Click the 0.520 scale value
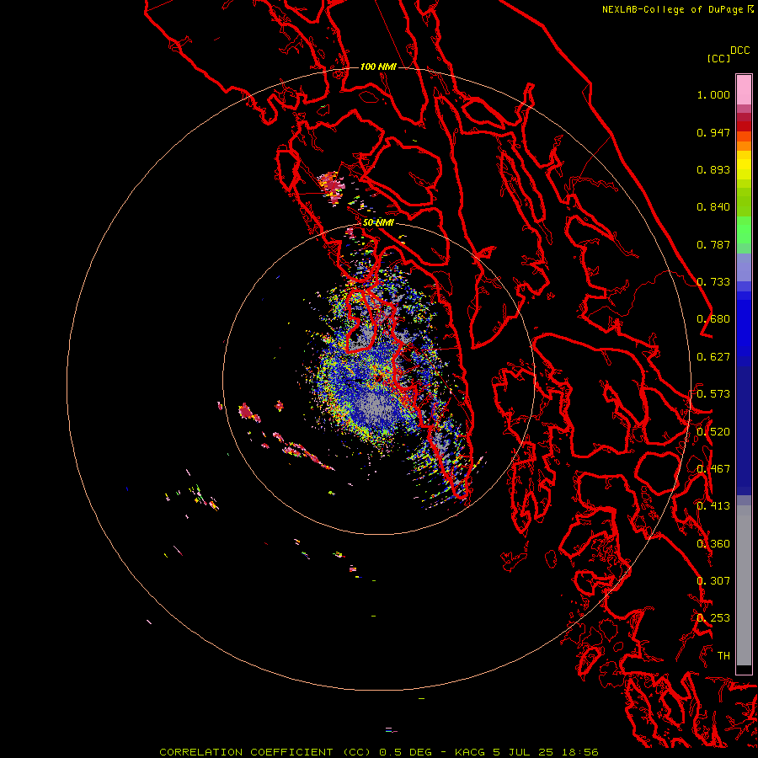Image resolution: width=758 pixels, height=758 pixels. pos(713,432)
